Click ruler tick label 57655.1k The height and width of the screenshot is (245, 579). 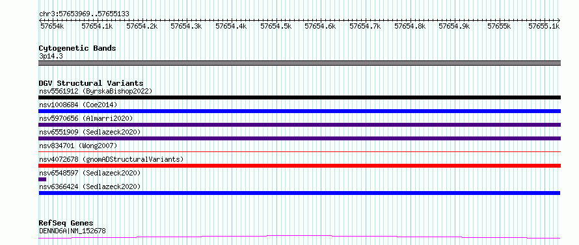click(544, 26)
